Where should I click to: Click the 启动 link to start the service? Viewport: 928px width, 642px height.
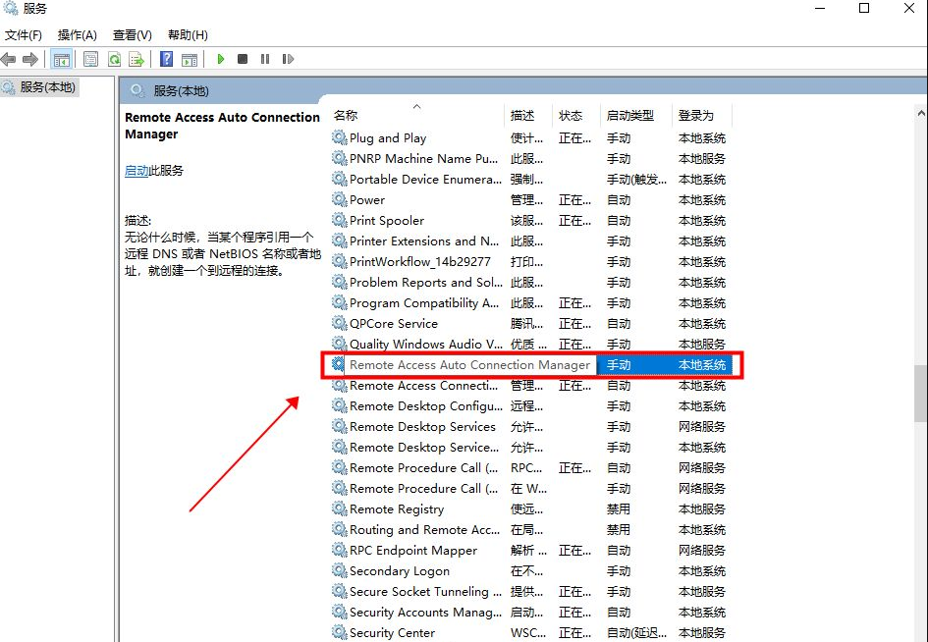(136, 171)
